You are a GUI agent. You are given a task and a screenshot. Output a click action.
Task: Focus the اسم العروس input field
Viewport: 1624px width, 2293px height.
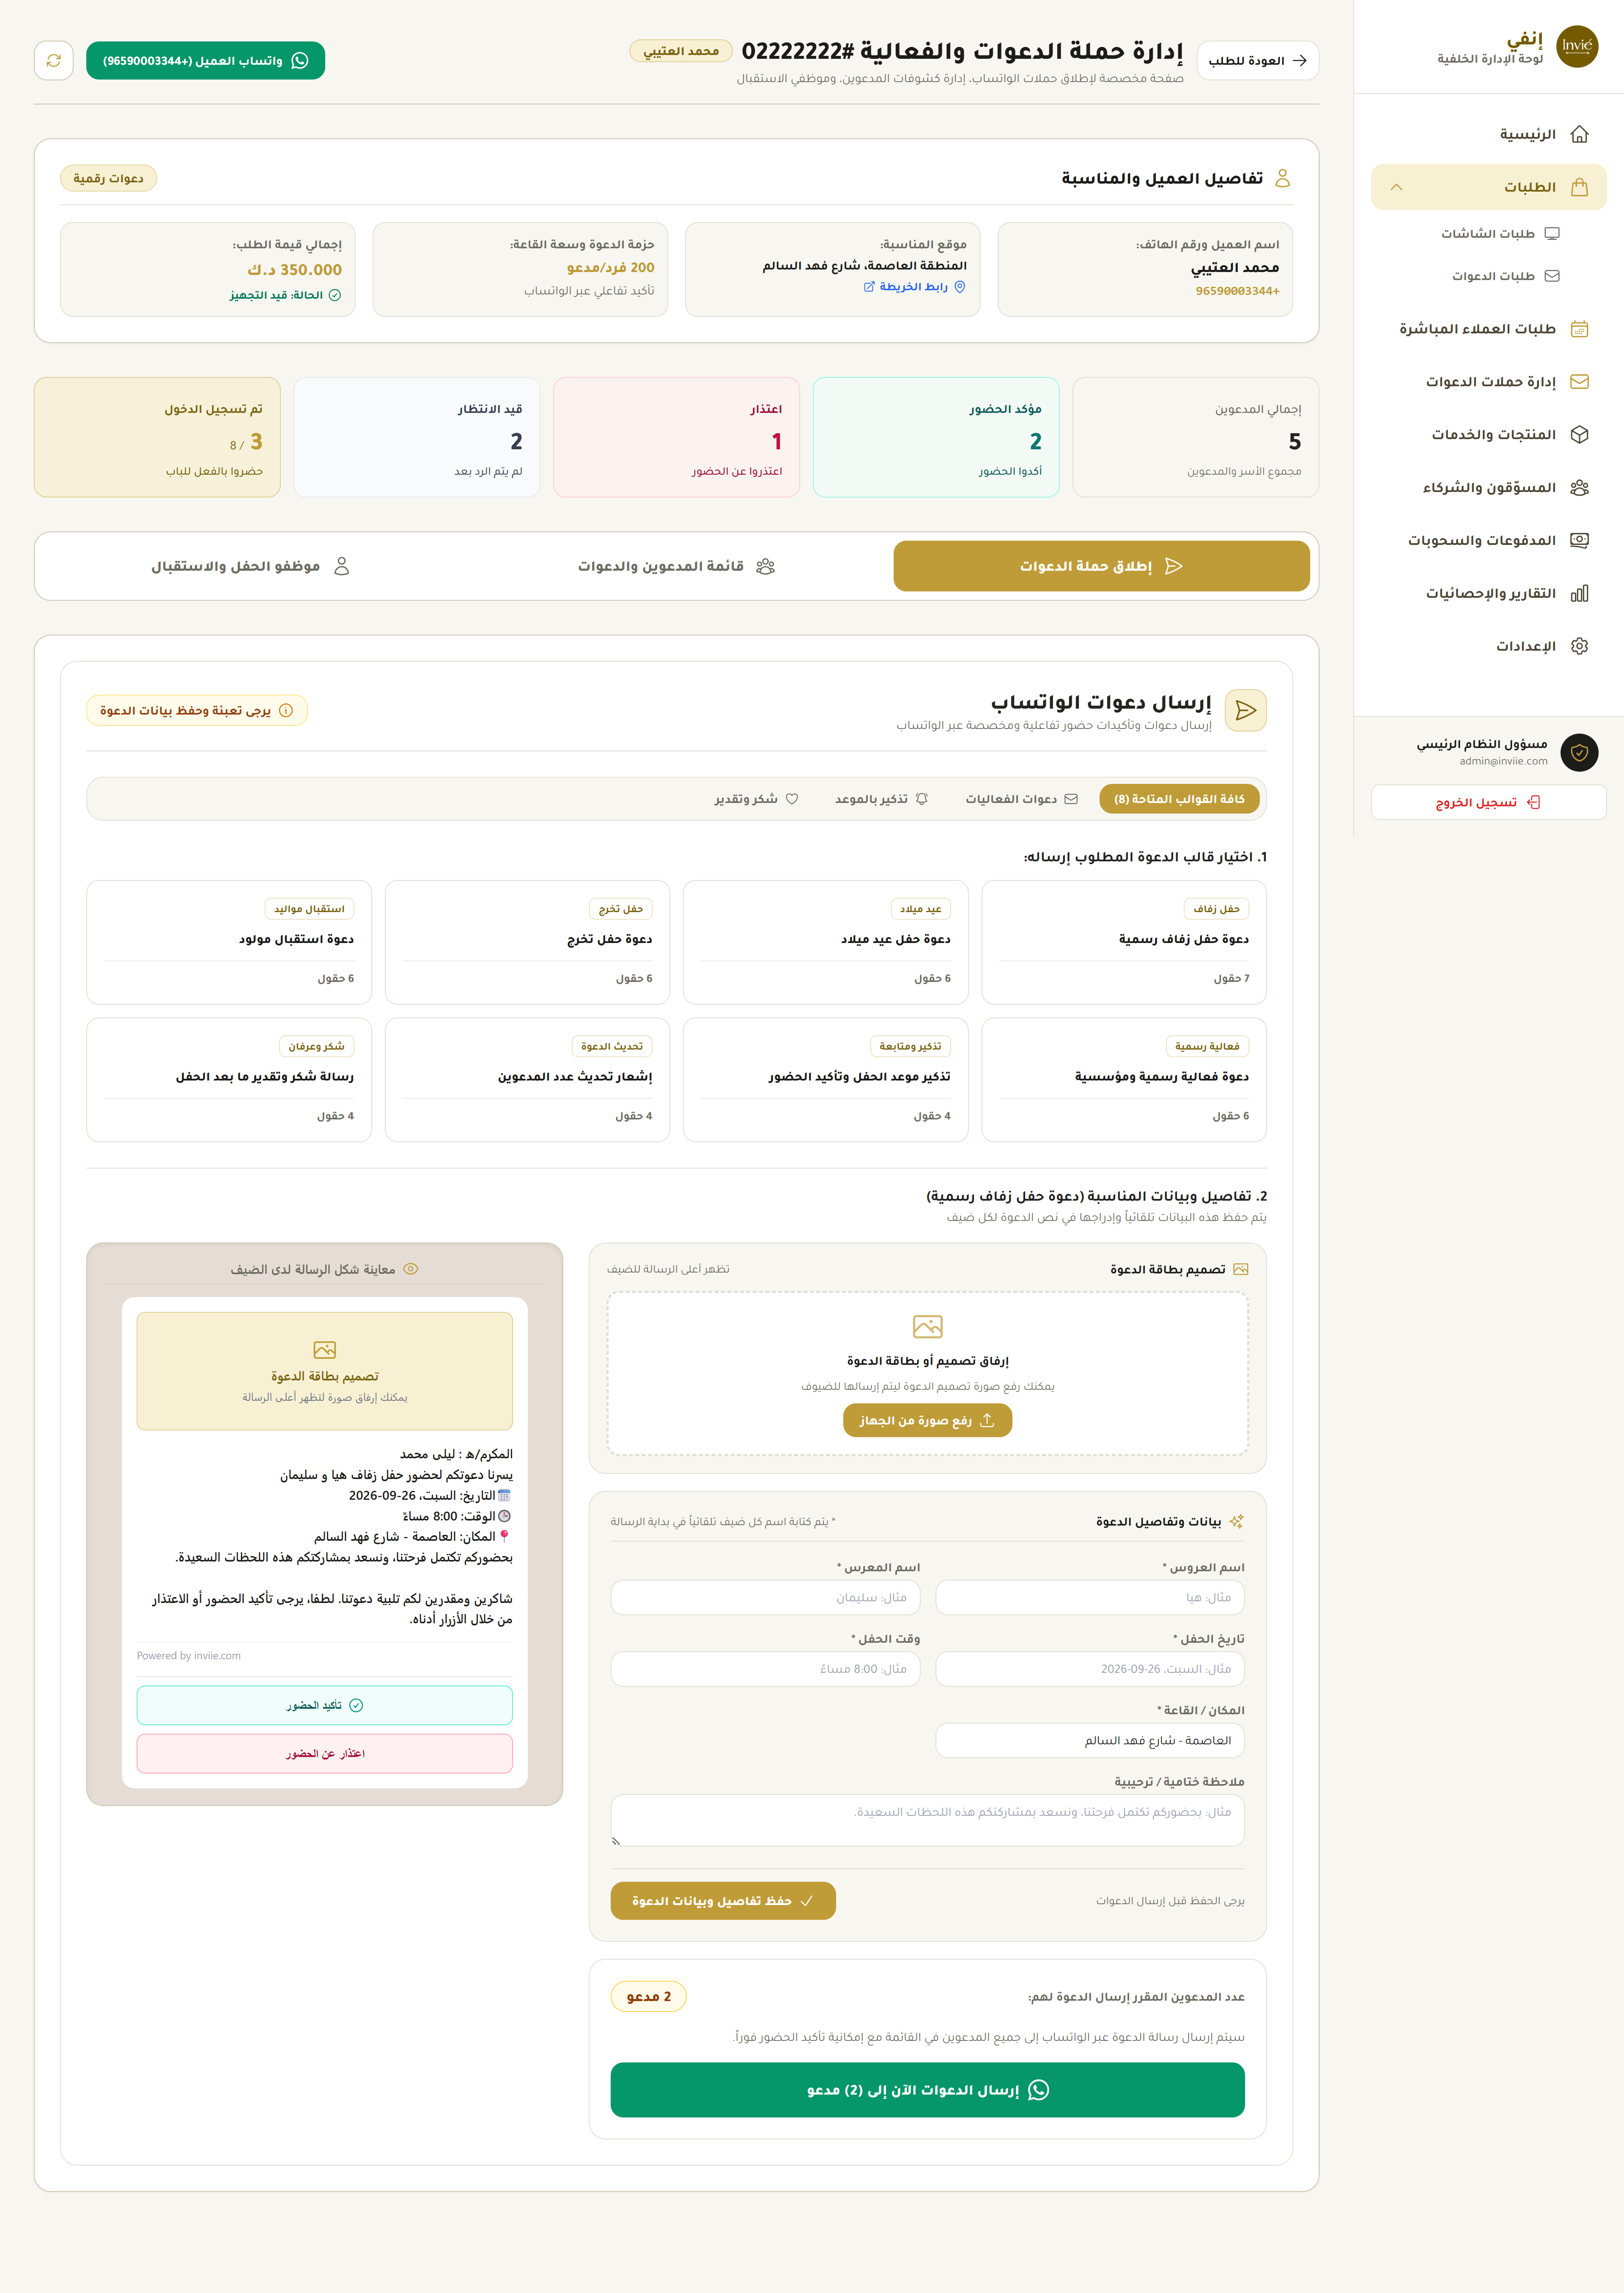click(x=1090, y=1598)
